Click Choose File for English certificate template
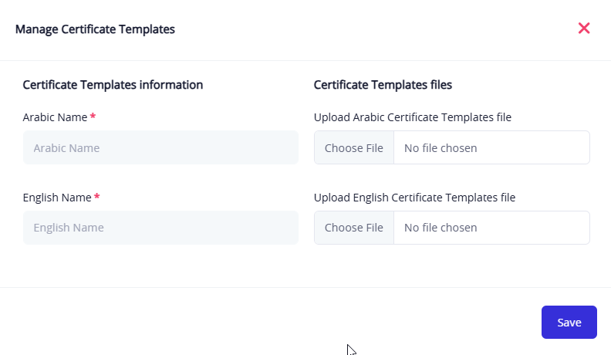Viewport: 611px width, 355px height. (354, 228)
